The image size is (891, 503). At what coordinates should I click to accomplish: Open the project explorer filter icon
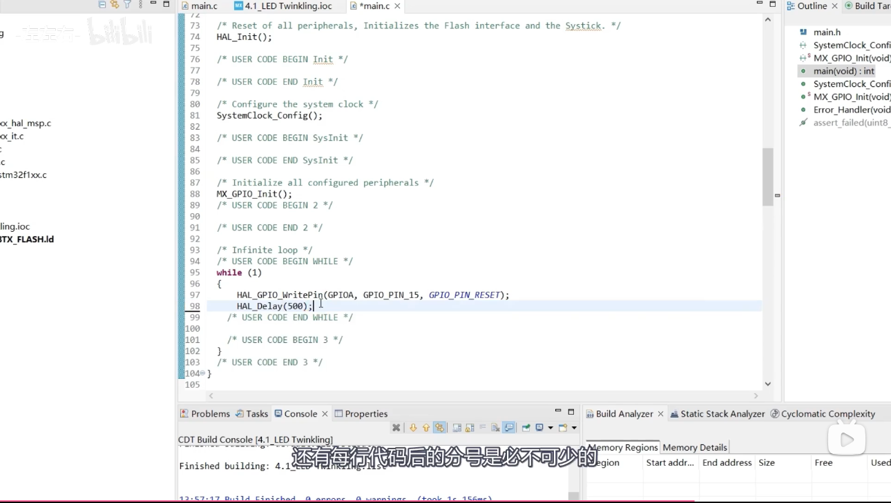127,5
